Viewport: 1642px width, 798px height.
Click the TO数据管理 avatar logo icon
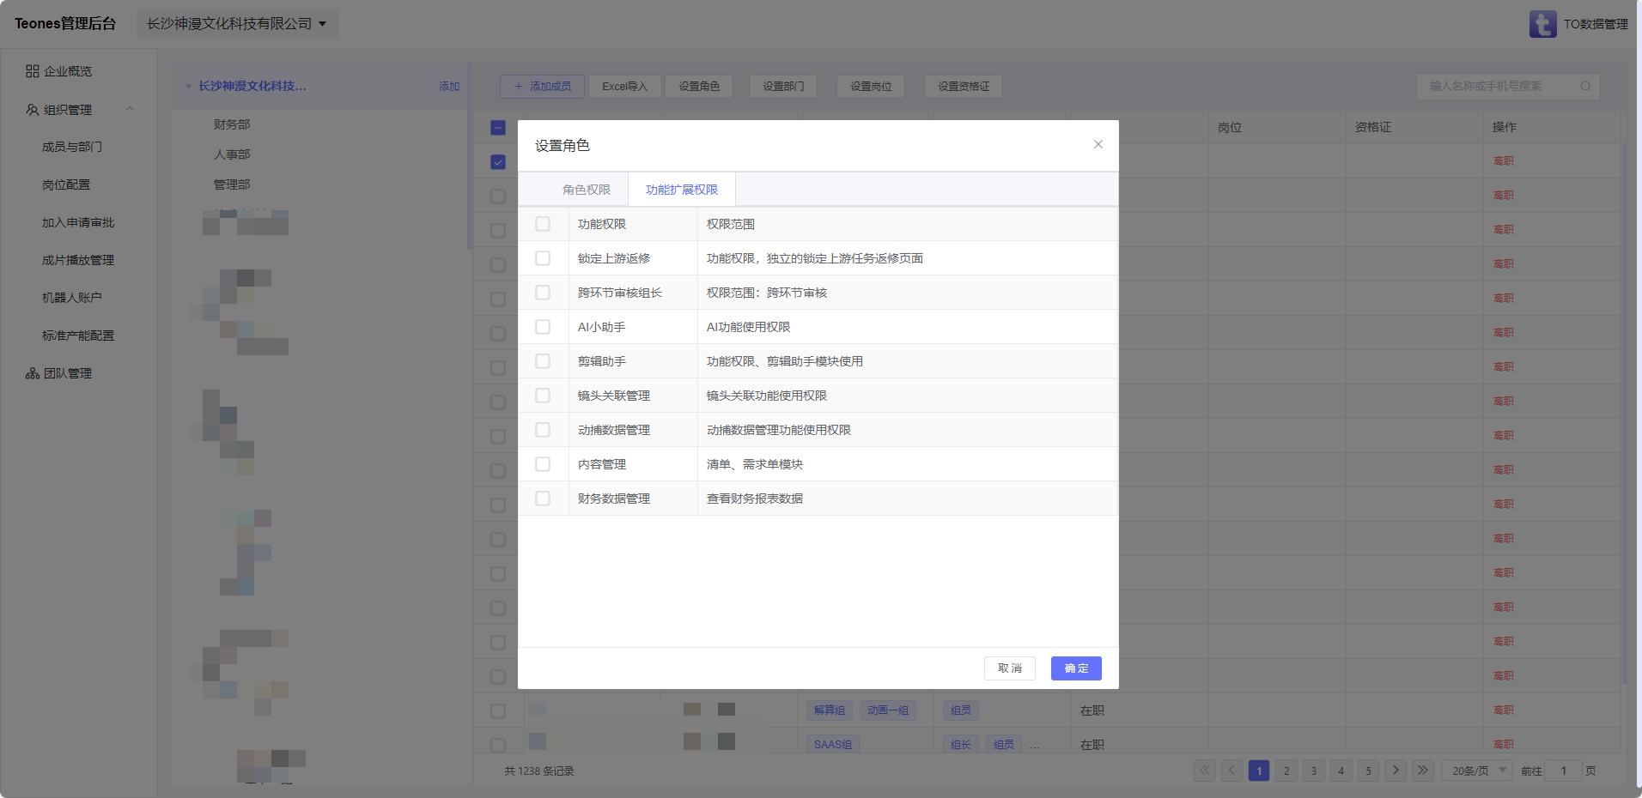click(1542, 24)
